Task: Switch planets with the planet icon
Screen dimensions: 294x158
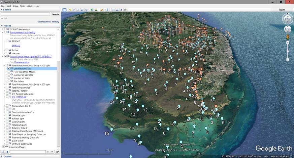Action: pyautogui.click(x=102, y=10)
